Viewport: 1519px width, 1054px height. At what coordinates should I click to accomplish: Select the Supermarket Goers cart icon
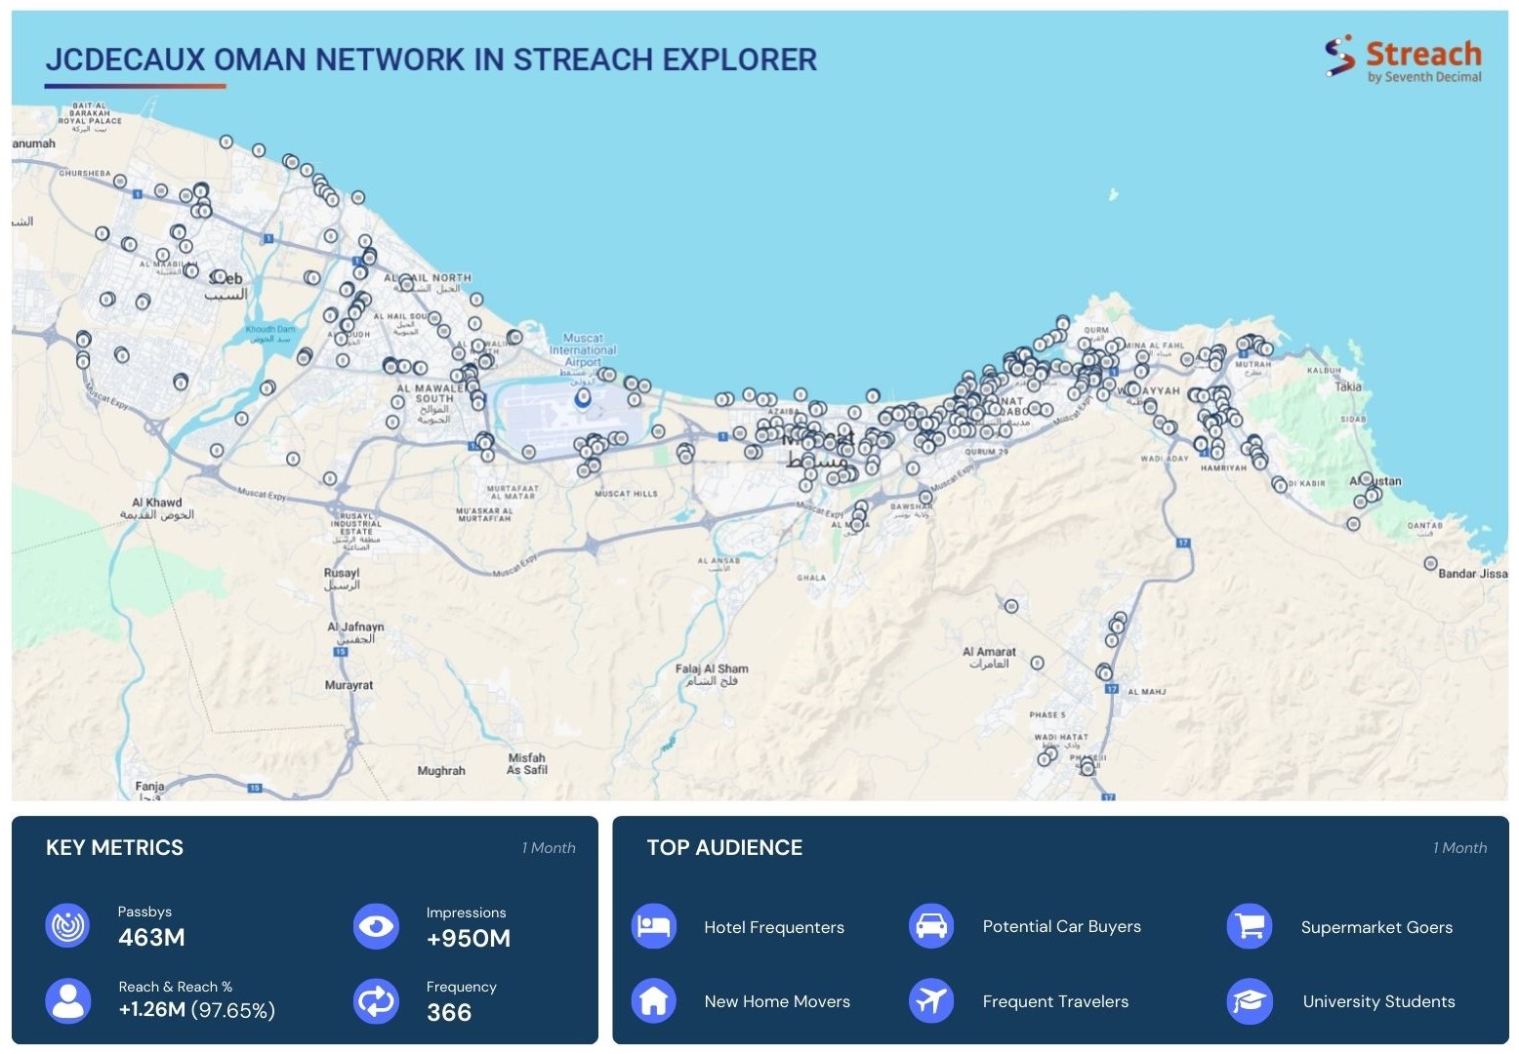point(1250,926)
